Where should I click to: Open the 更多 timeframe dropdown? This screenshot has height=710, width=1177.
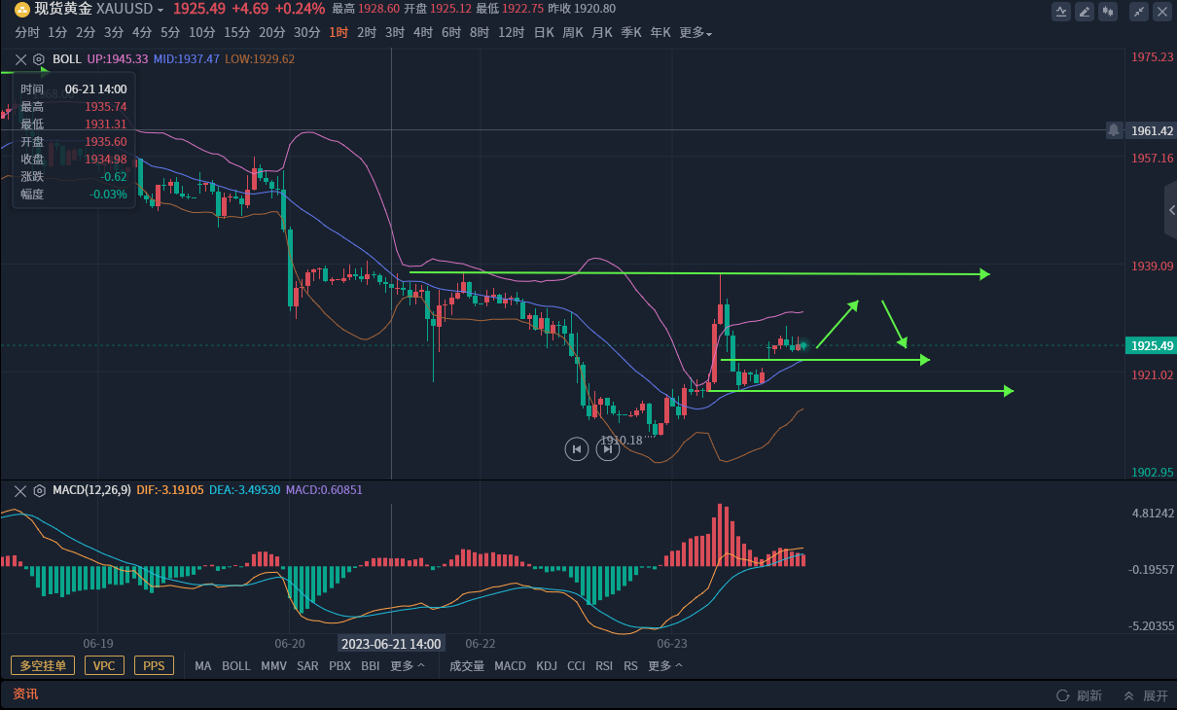coord(695,32)
